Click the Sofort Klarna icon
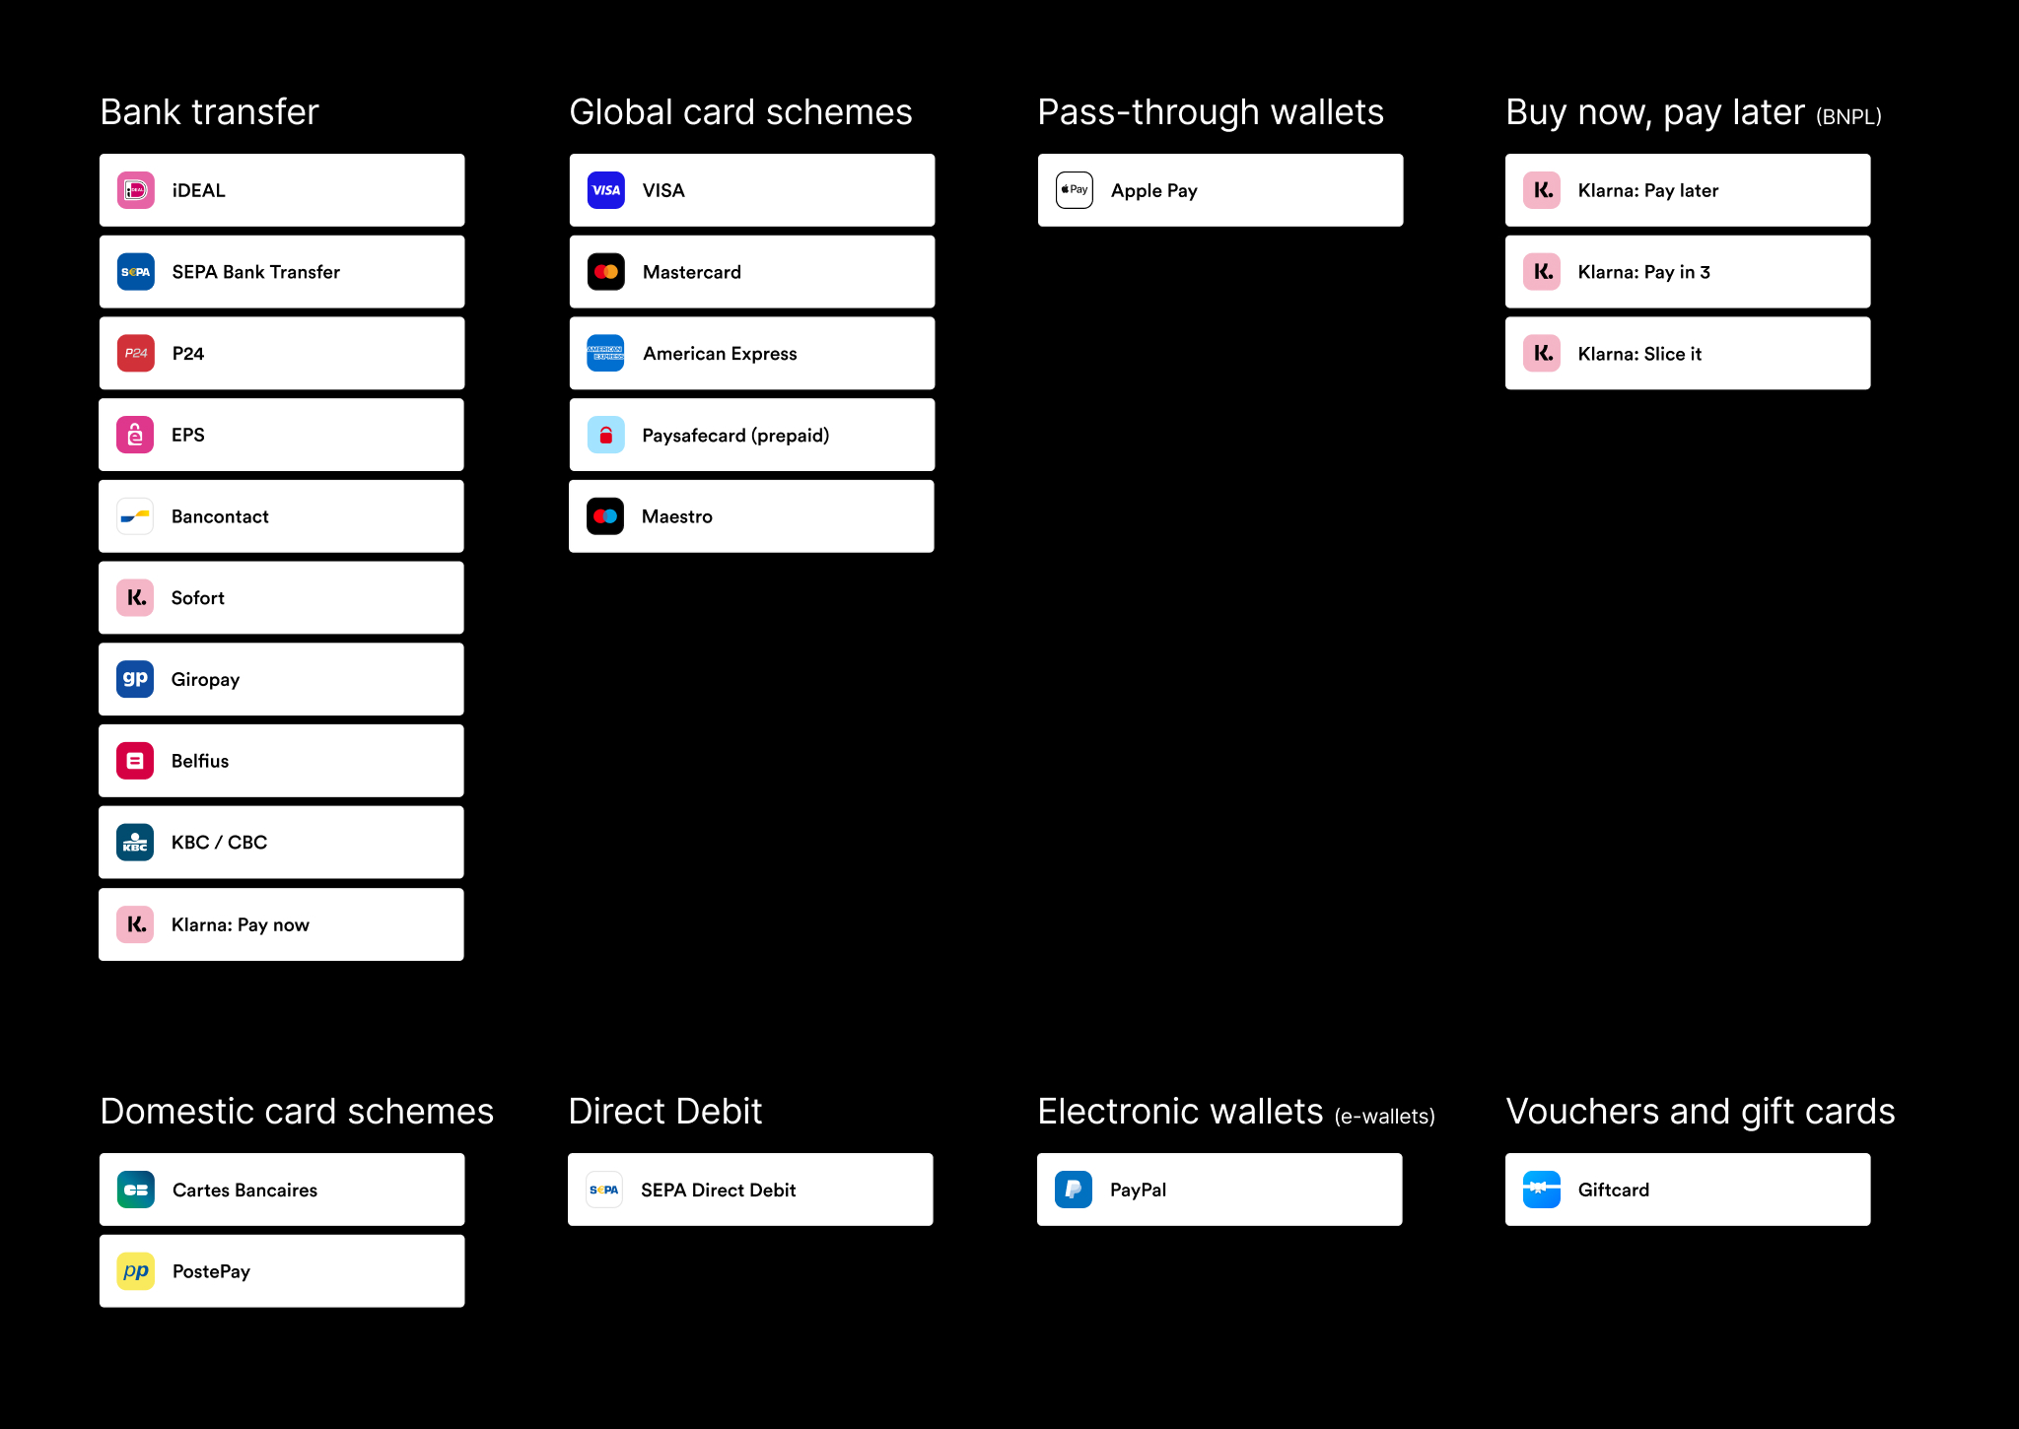The height and width of the screenshot is (1429, 2019). pyautogui.click(x=135, y=597)
